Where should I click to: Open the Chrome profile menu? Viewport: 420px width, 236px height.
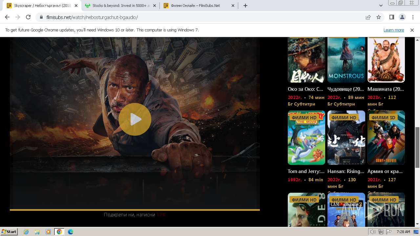pos(402,17)
